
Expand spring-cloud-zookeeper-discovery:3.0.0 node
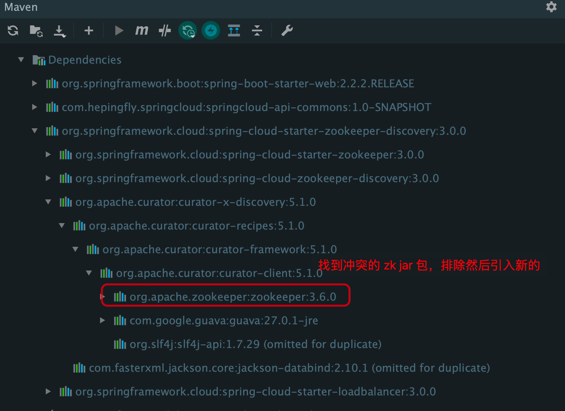click(48, 178)
